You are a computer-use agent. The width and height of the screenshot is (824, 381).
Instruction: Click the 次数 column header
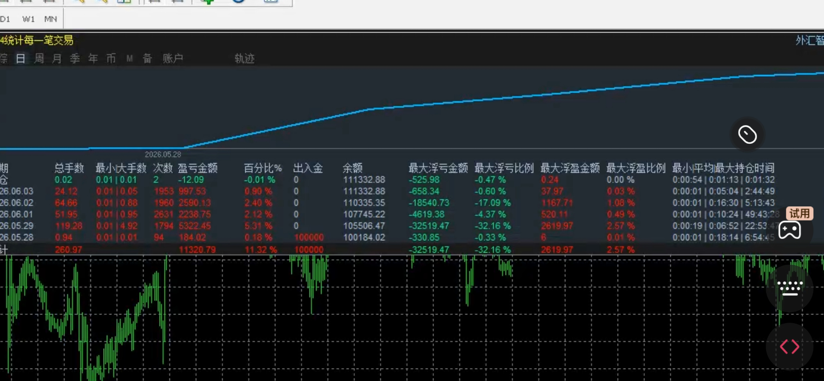[163, 168]
